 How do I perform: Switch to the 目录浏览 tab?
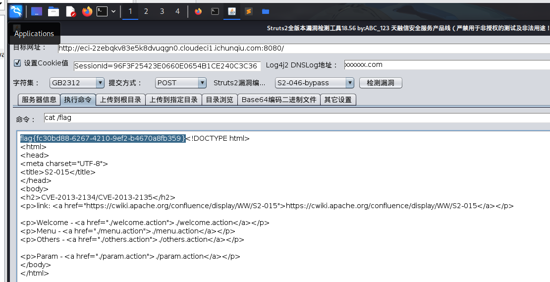pyautogui.click(x=220, y=100)
